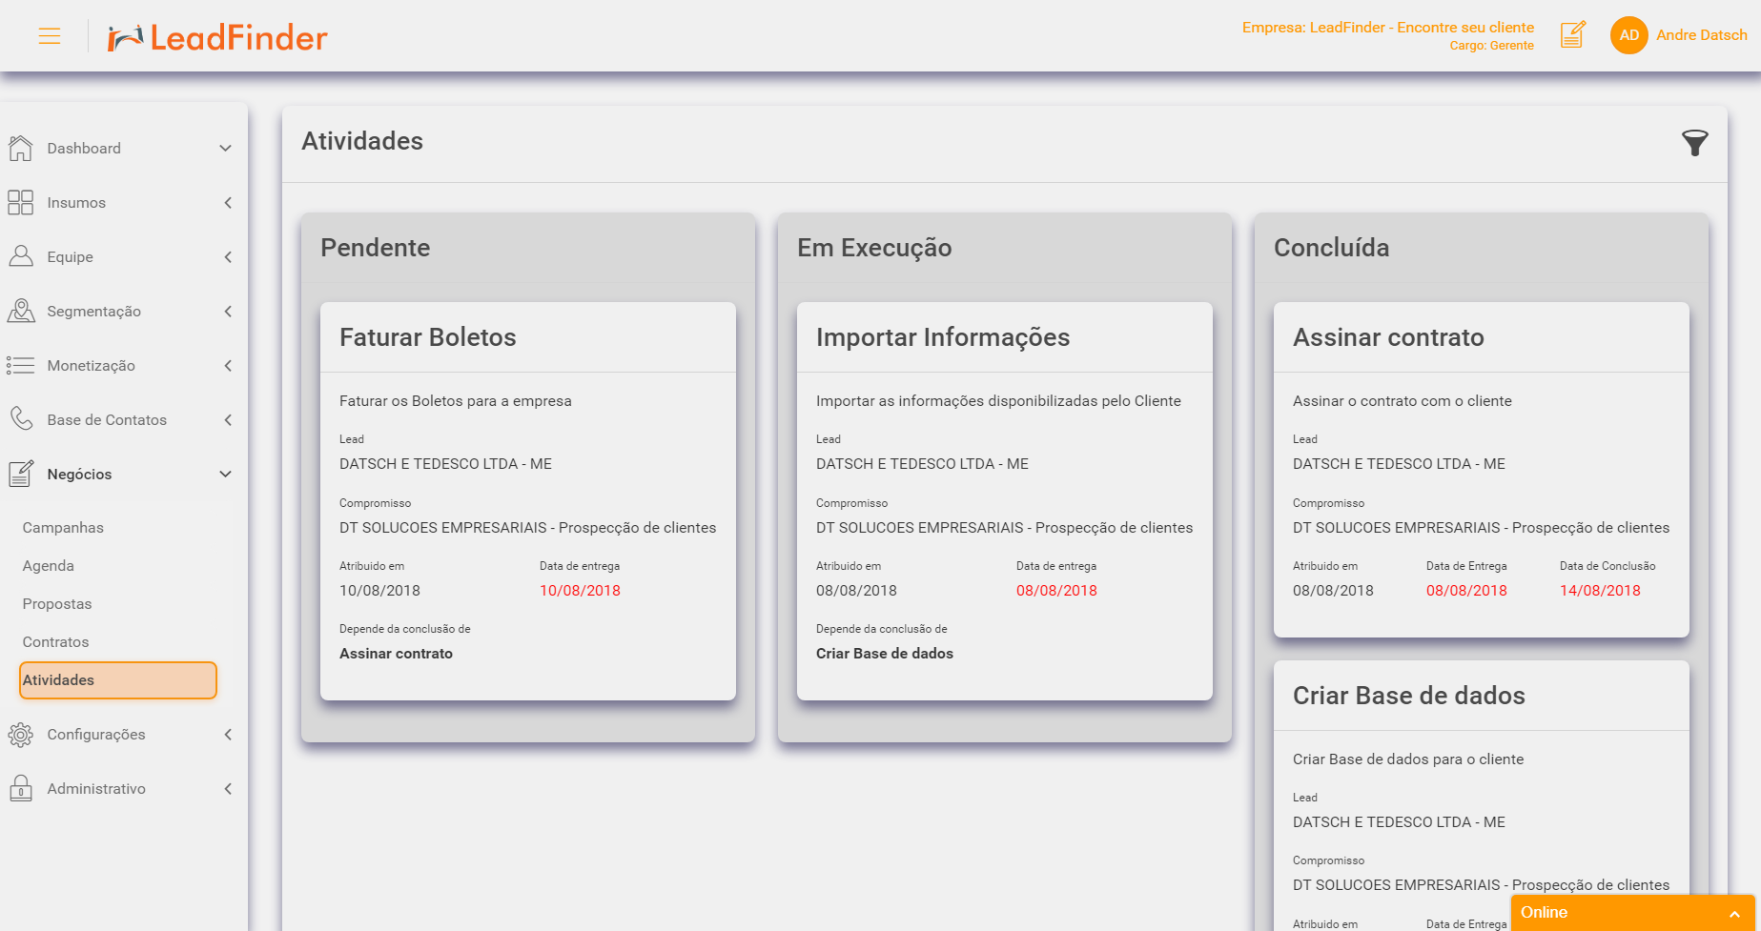Open the Contratos submenu item

(x=55, y=641)
